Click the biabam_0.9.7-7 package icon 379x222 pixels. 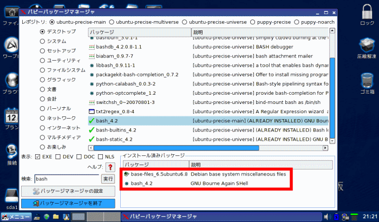tap(92, 56)
